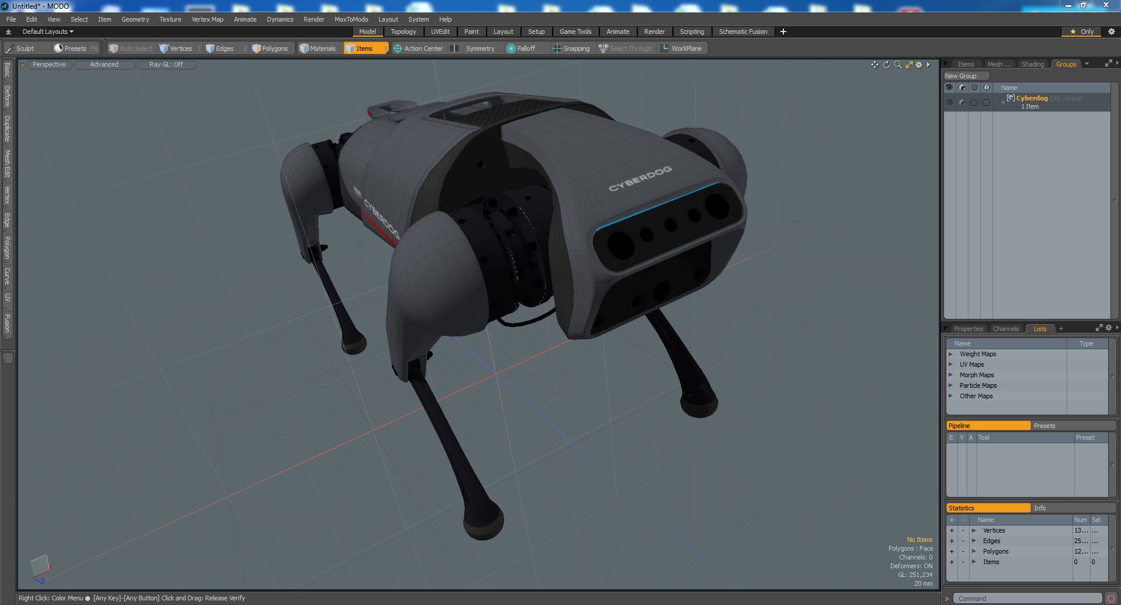The width and height of the screenshot is (1121, 605).
Task: Open the Action Center options
Action: point(418,48)
